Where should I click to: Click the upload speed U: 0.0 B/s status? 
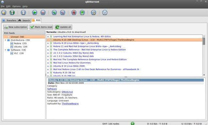(x=191, y=124)
